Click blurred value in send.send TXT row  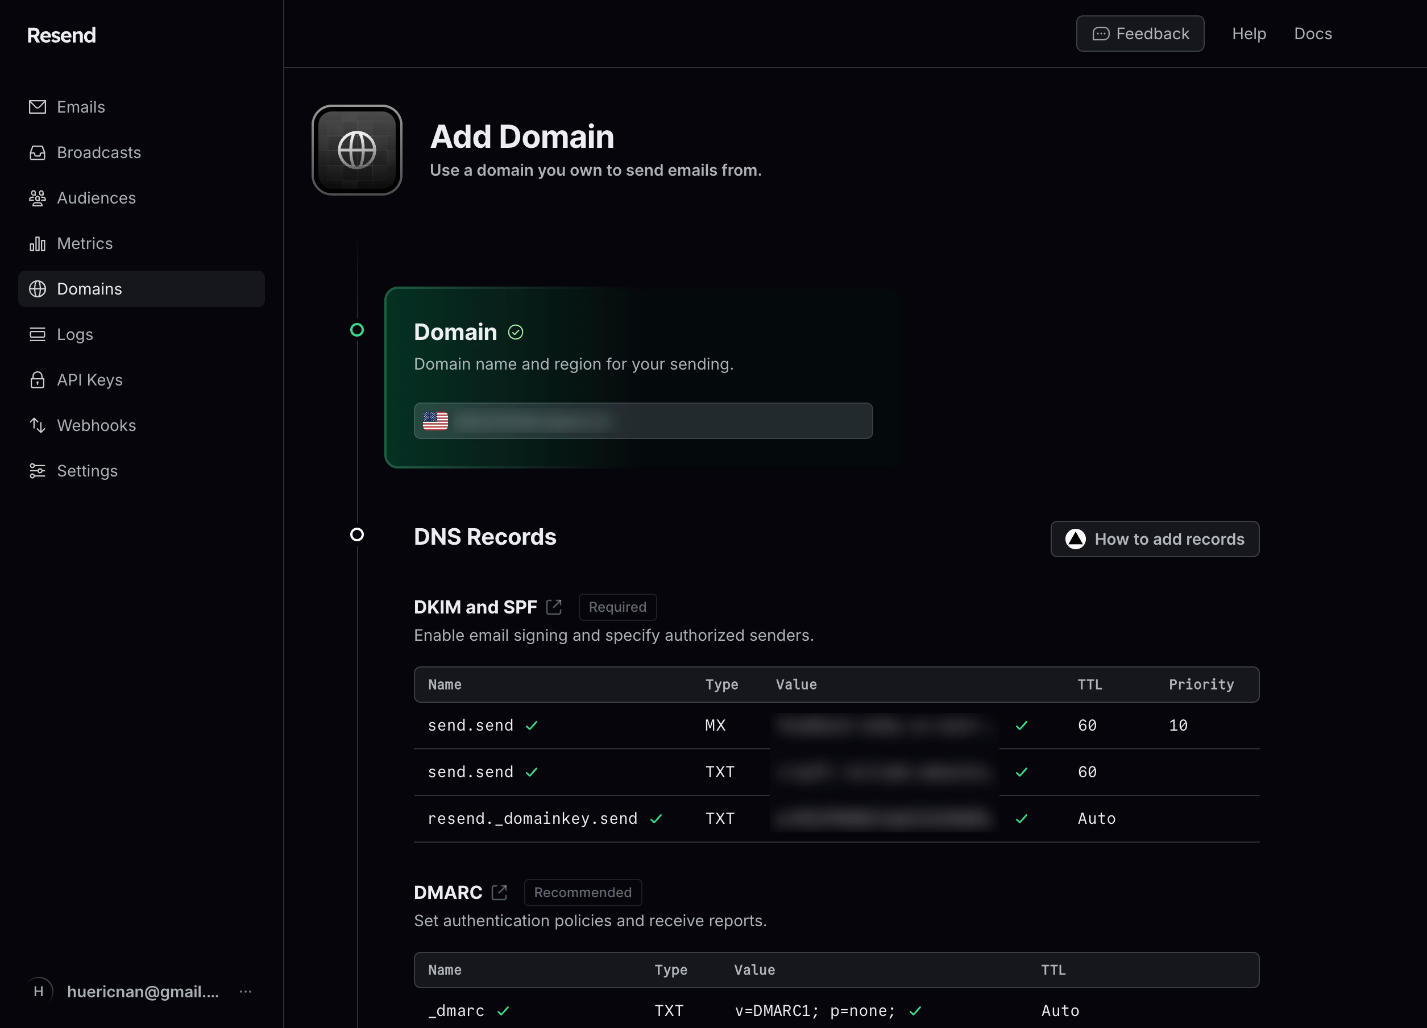click(884, 773)
